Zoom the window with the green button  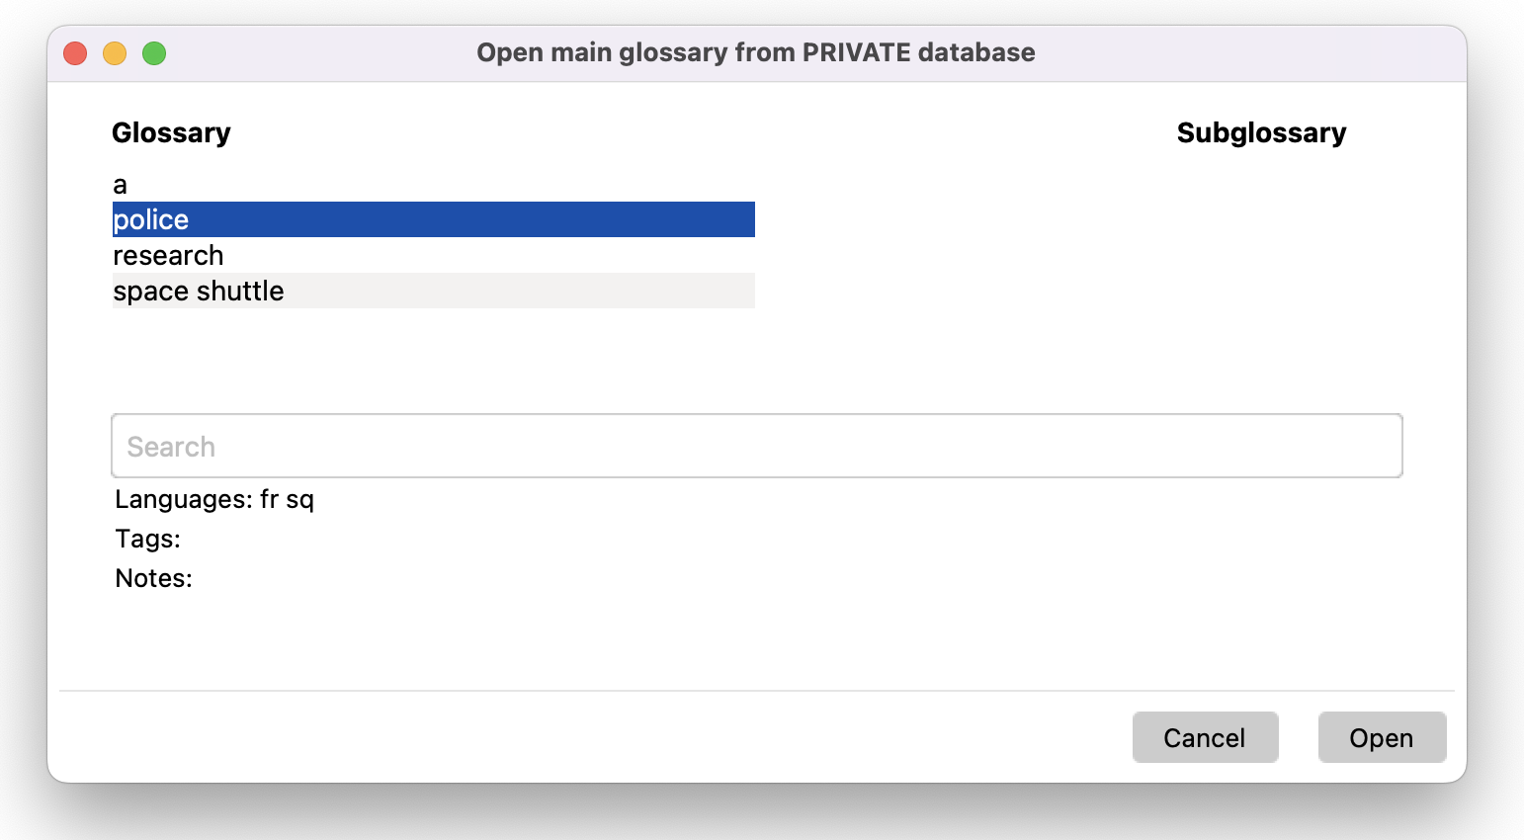point(154,53)
